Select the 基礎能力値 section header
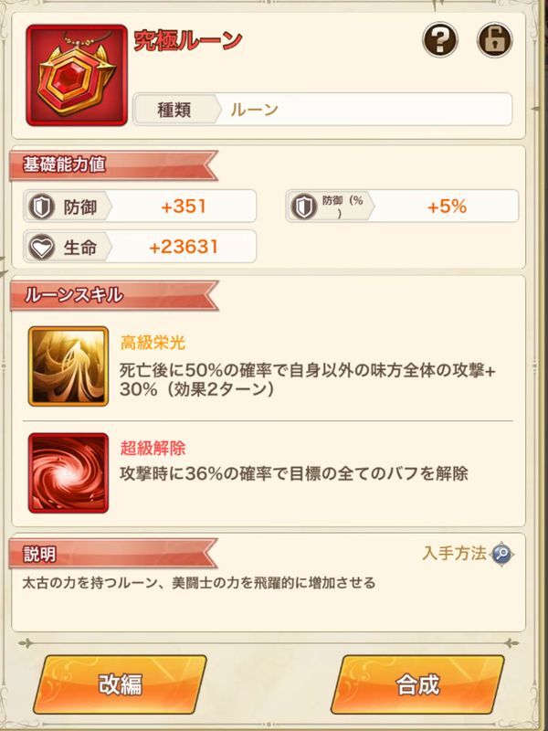This screenshot has height=731, width=548. coord(112,165)
